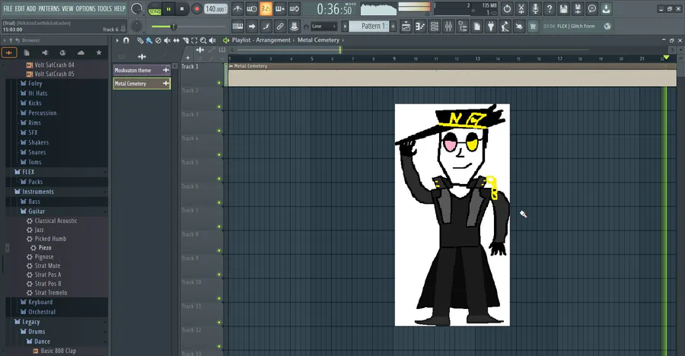The height and width of the screenshot is (356, 685).
Task: Click the link icon in toolbar
Action: [x=280, y=26]
